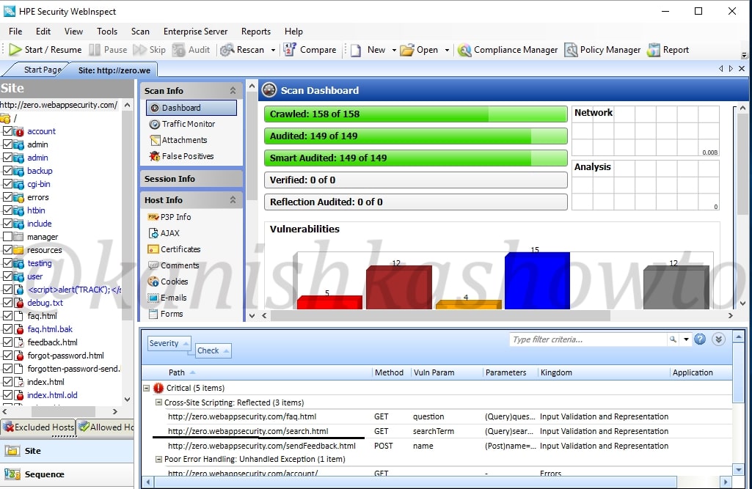Click the Start / Resume play icon

(x=15, y=50)
